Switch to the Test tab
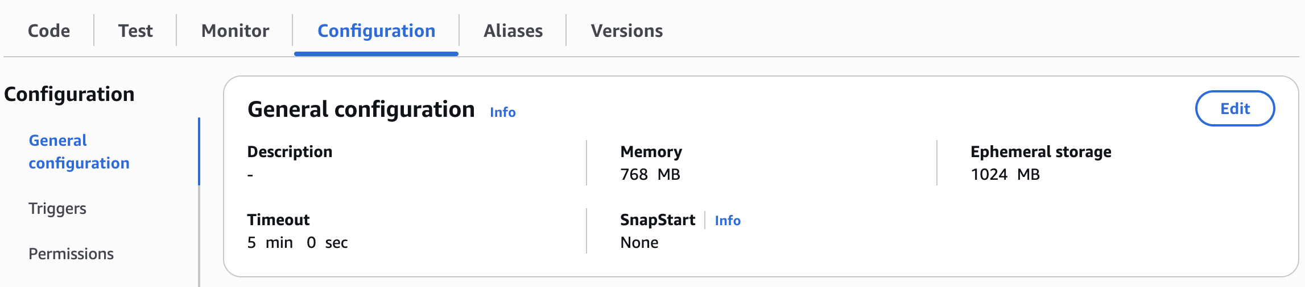Screen dimensions: 1305x287 point(135,31)
